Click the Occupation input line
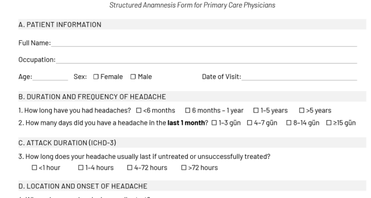Viewport: 371px width, 198px height. [x=206, y=60]
